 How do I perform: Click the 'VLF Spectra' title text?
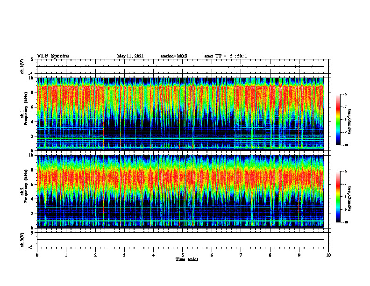[x=53, y=56]
